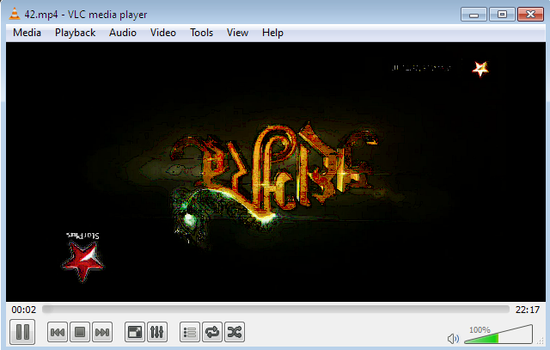Screen dimensions: 550x350
Task: Adjust the volume slider at 100%
Action: (x=498, y=335)
